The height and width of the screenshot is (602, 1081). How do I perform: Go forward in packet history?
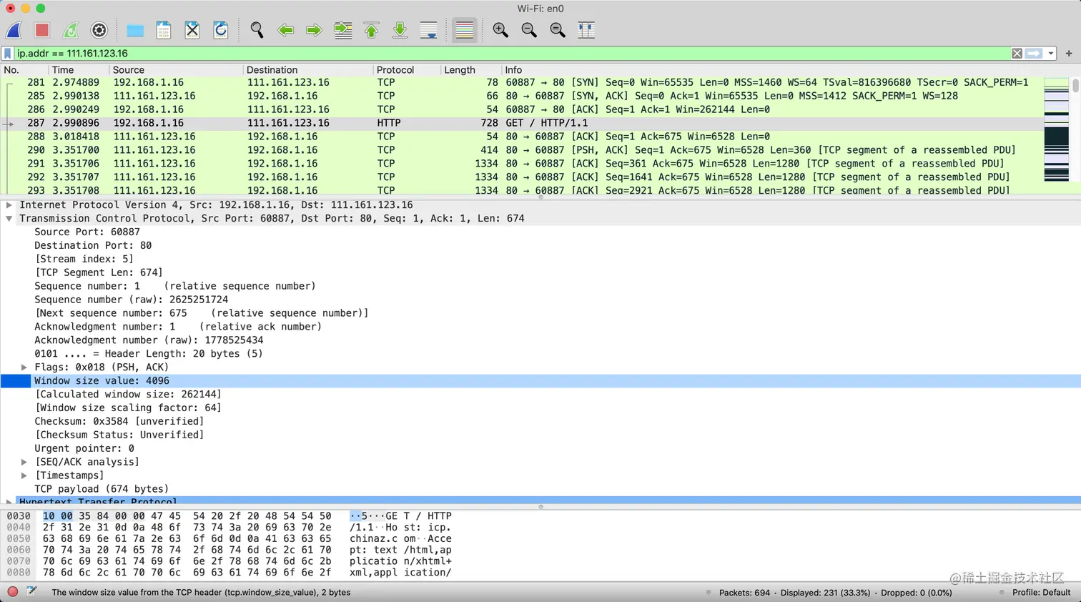pos(314,30)
